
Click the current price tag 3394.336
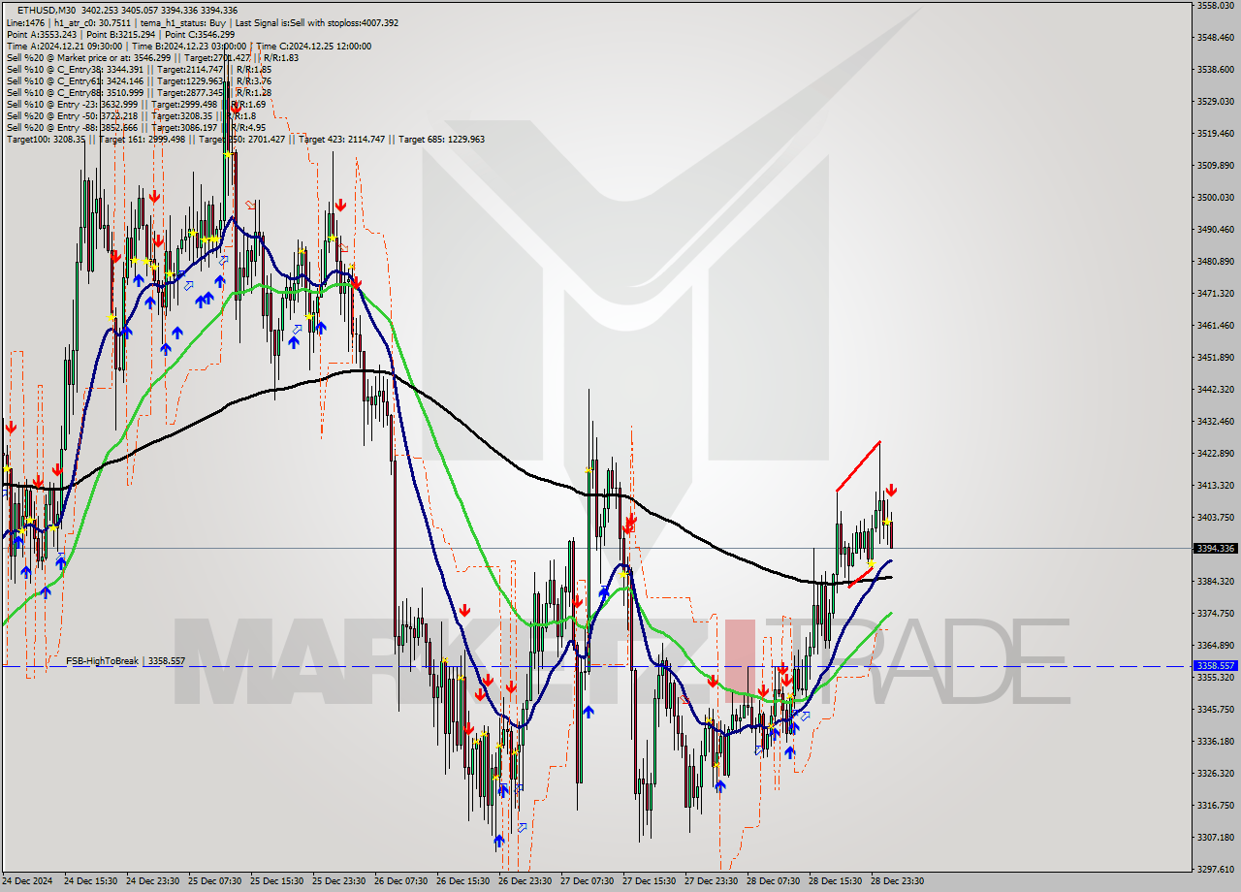1216,549
